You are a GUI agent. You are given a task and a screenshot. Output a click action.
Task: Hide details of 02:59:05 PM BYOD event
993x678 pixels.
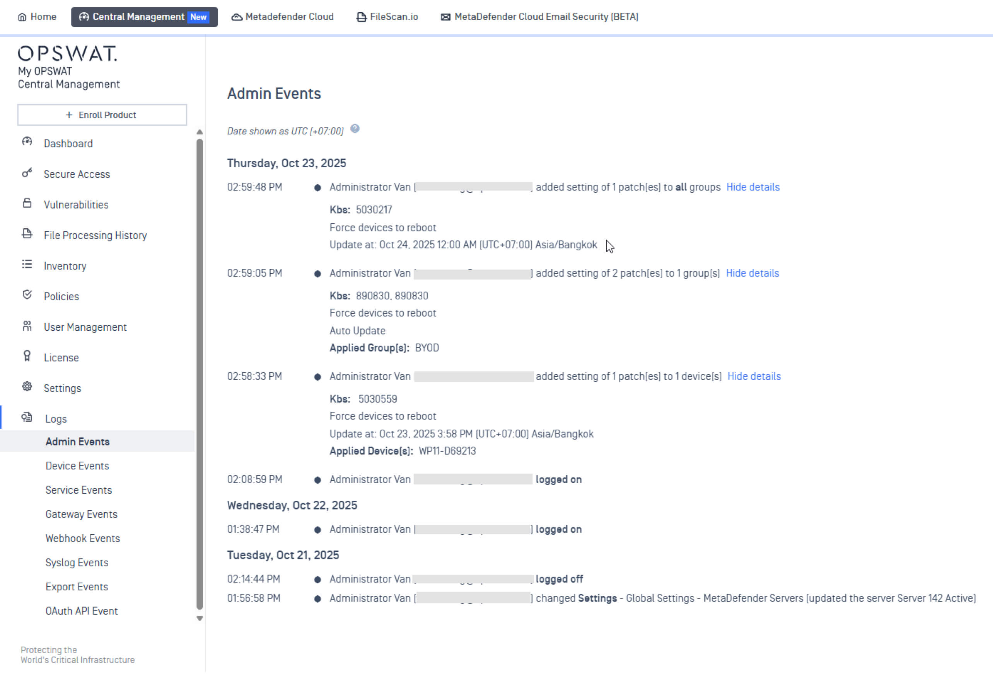(x=752, y=273)
